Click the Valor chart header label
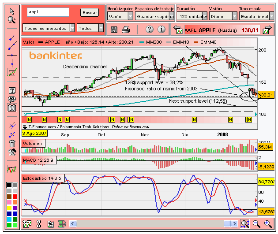Viewport: 278px width, 234px height. click(x=29, y=42)
